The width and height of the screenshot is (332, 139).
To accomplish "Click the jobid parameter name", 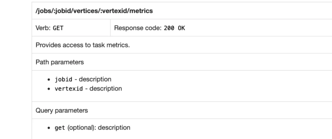I will (x=64, y=79).
